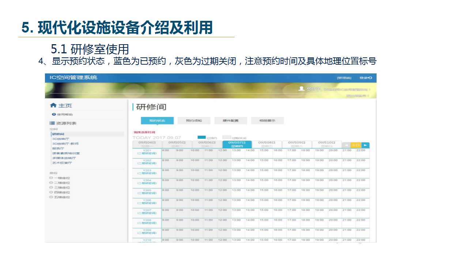
Task: Click the 8:00 slot in the Y201 row
Action: [x=169, y=153]
